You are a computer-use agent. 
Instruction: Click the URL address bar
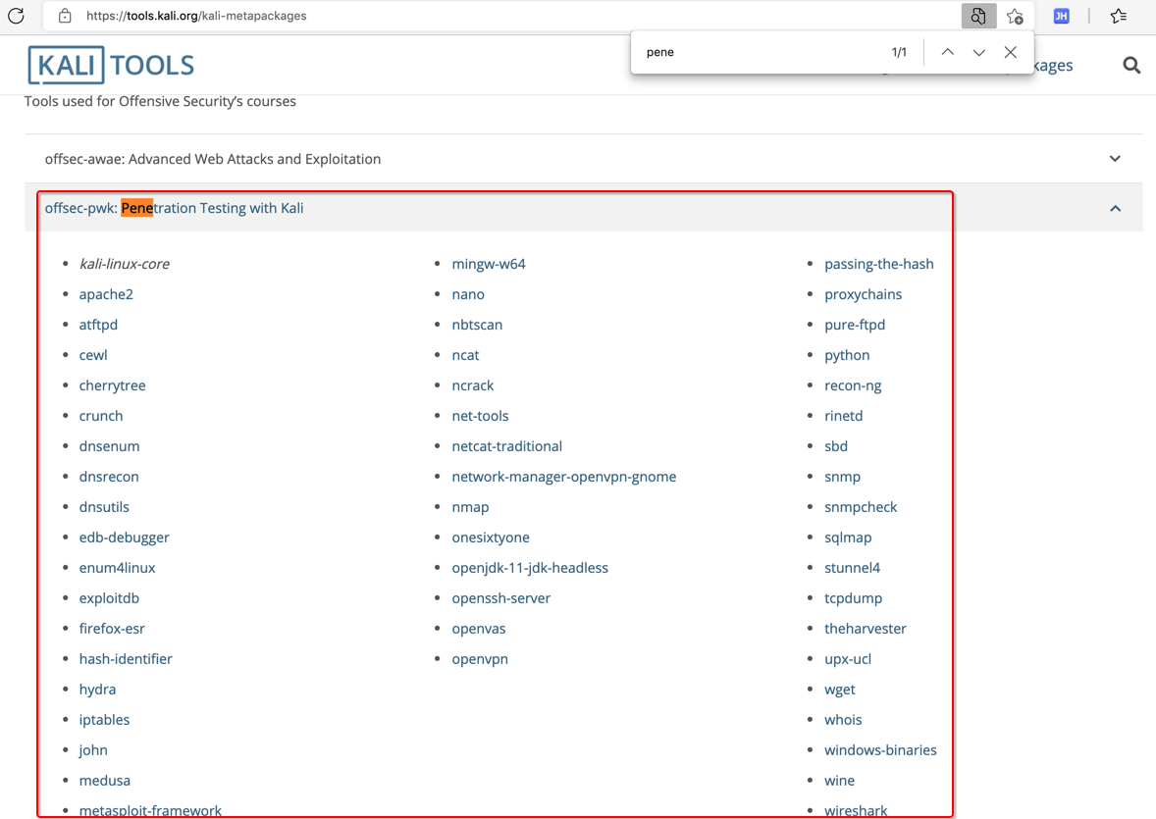501,16
